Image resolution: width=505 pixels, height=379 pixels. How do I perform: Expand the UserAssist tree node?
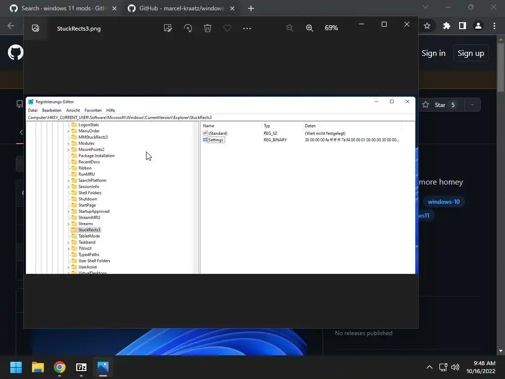click(68, 267)
